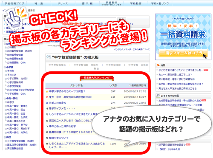Image resolution: width=213 pixels, height=158 pixels.
Task: Open the あつ〜い夏を快適に過ごすには？ feature link
Action: (x=175, y=75)
